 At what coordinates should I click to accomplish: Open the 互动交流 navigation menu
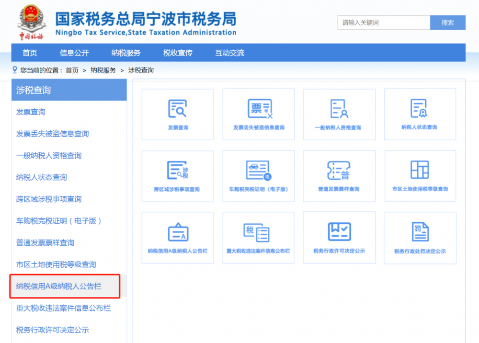coord(229,53)
